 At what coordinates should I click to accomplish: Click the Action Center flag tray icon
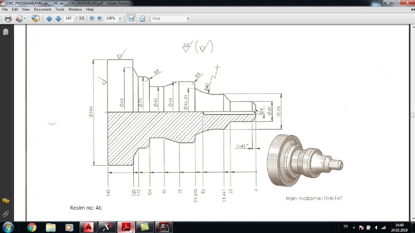(362, 227)
